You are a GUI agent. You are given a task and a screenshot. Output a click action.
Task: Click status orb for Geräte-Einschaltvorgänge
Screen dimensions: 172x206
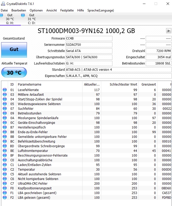pos(5,123)
